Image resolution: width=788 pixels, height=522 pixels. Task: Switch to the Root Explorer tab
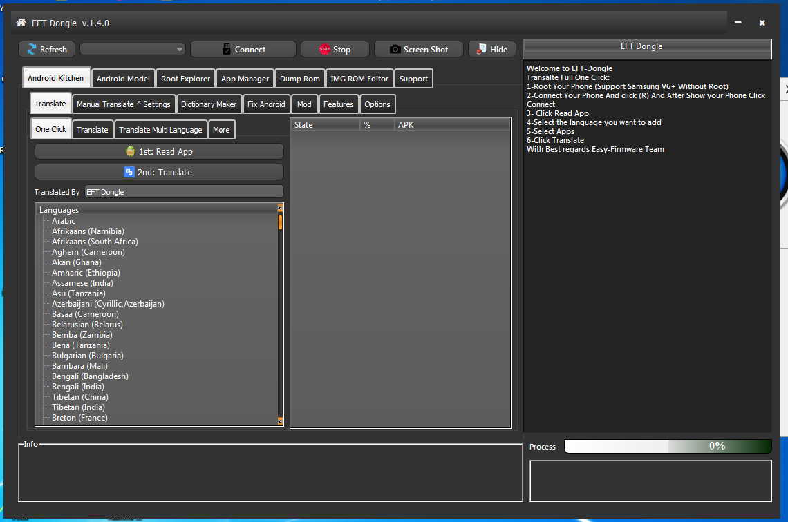click(185, 78)
